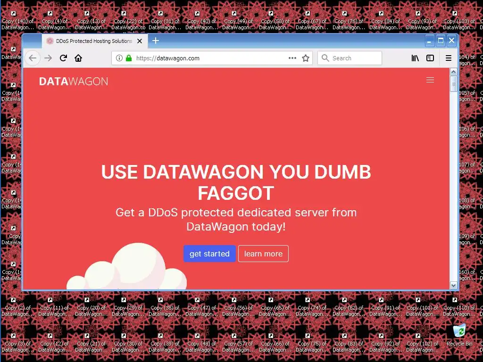Open page actions three-dot menu
The image size is (483, 362).
[292, 58]
